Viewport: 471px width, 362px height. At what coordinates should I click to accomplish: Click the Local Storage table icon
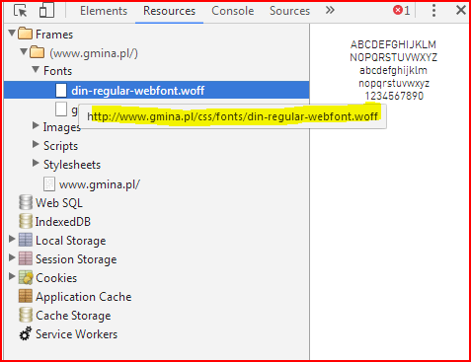click(26, 240)
